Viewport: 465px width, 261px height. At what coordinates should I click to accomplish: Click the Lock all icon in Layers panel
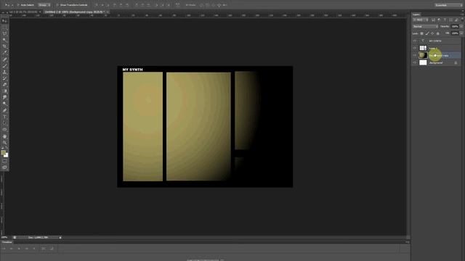tap(437, 33)
